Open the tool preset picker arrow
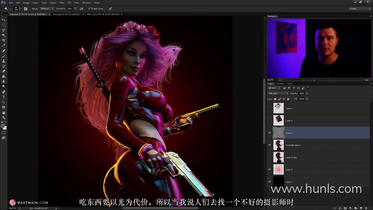Image resolution: width=373 pixels, height=210 pixels. [x=10, y=9]
